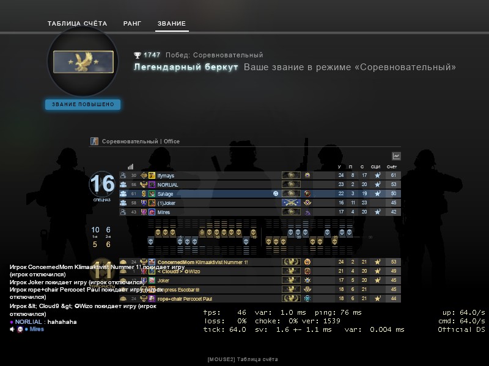This screenshot has height=366, width=489.
Task: Click SaVage avatar picture
Action: tap(152, 193)
